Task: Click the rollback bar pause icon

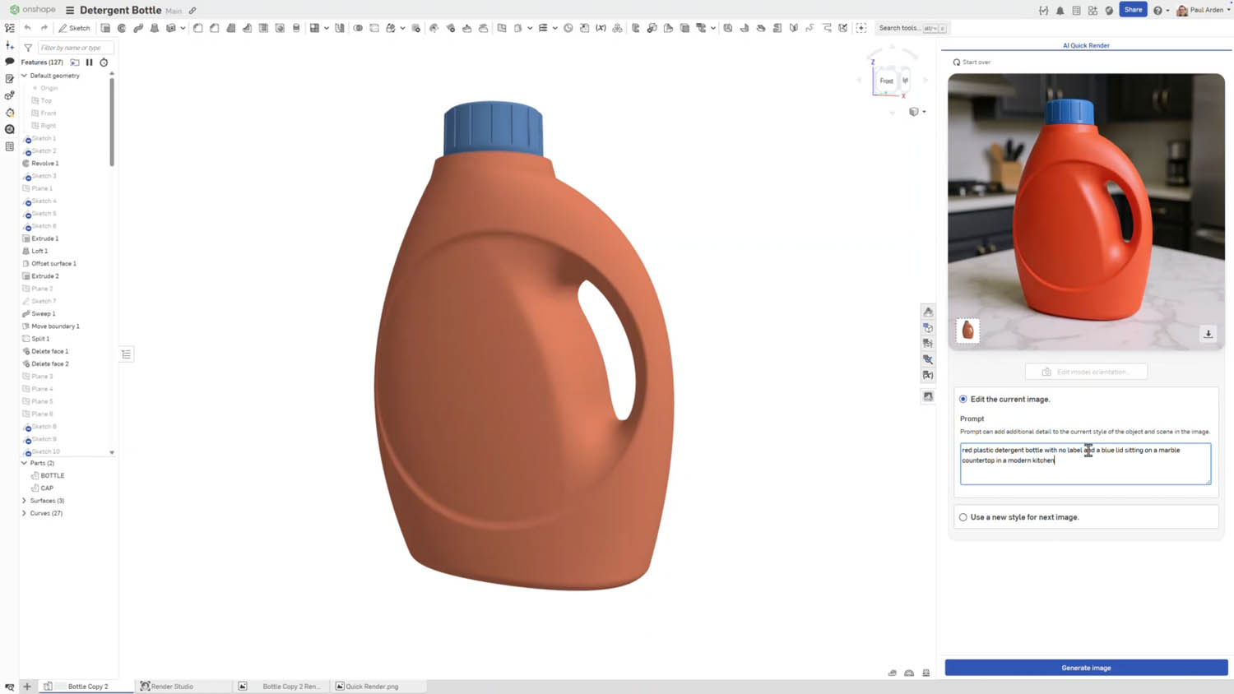Action: (90, 62)
